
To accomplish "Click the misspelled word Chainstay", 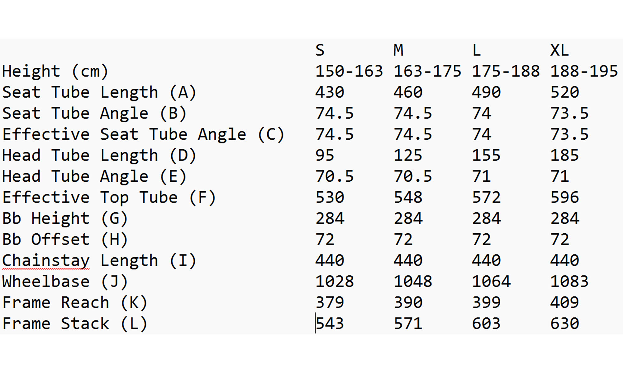I will point(46,260).
